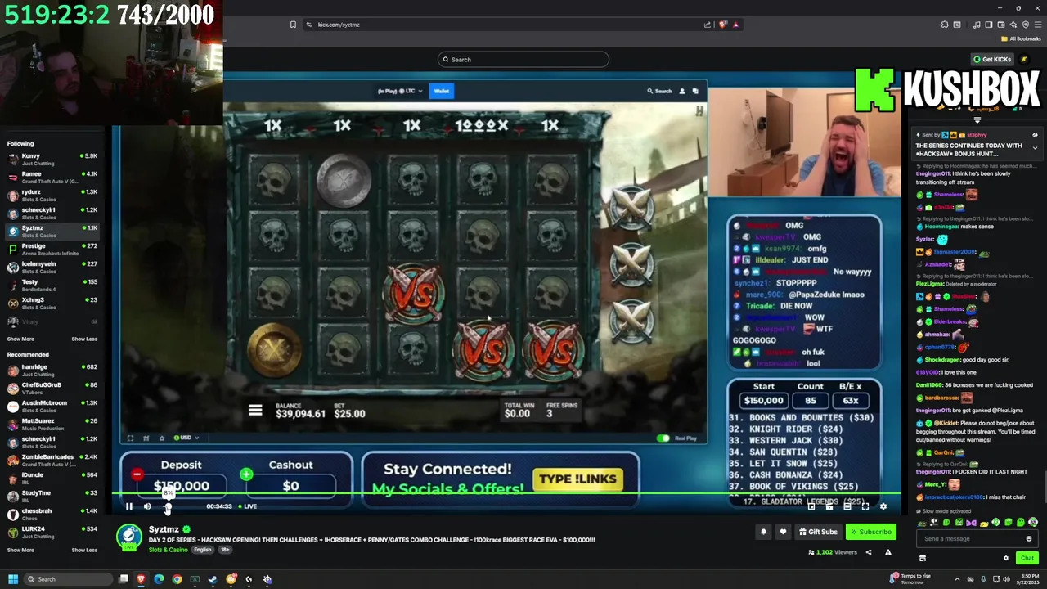Pause the live stream video
1047x589 pixels.
click(128, 506)
